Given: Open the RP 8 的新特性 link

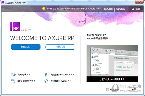Looking at the screenshot, I should 26,81.
